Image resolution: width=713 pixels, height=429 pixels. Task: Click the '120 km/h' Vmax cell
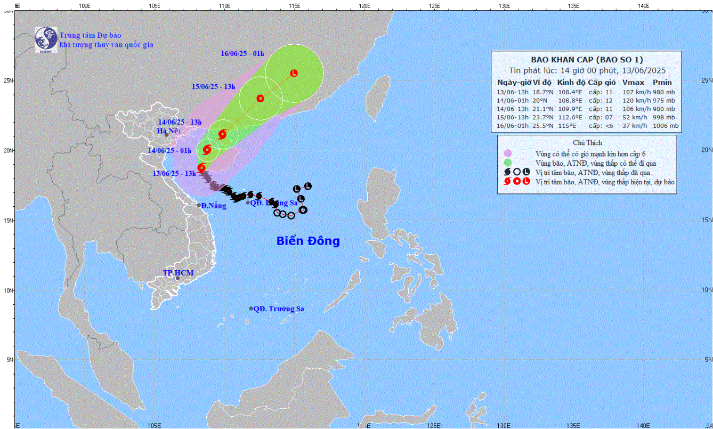(x=636, y=100)
